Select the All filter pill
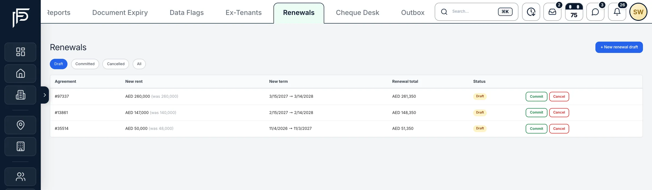652x190 pixels. tap(139, 64)
